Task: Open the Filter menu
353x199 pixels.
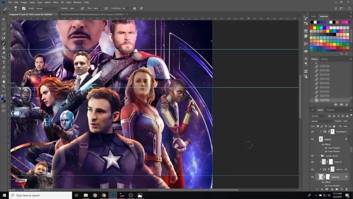Action: 56,2
